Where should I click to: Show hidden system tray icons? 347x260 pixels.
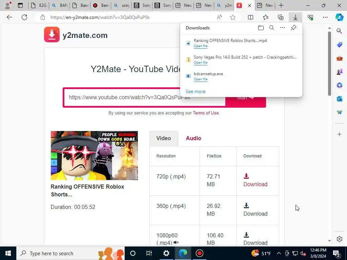tap(279, 253)
